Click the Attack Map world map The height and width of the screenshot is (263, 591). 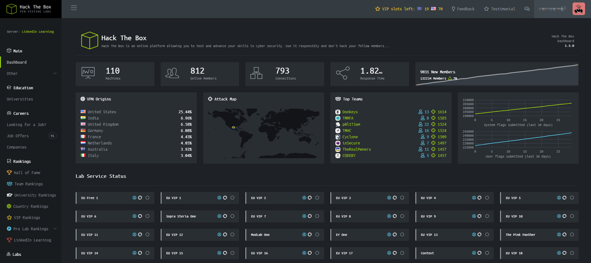263,133
